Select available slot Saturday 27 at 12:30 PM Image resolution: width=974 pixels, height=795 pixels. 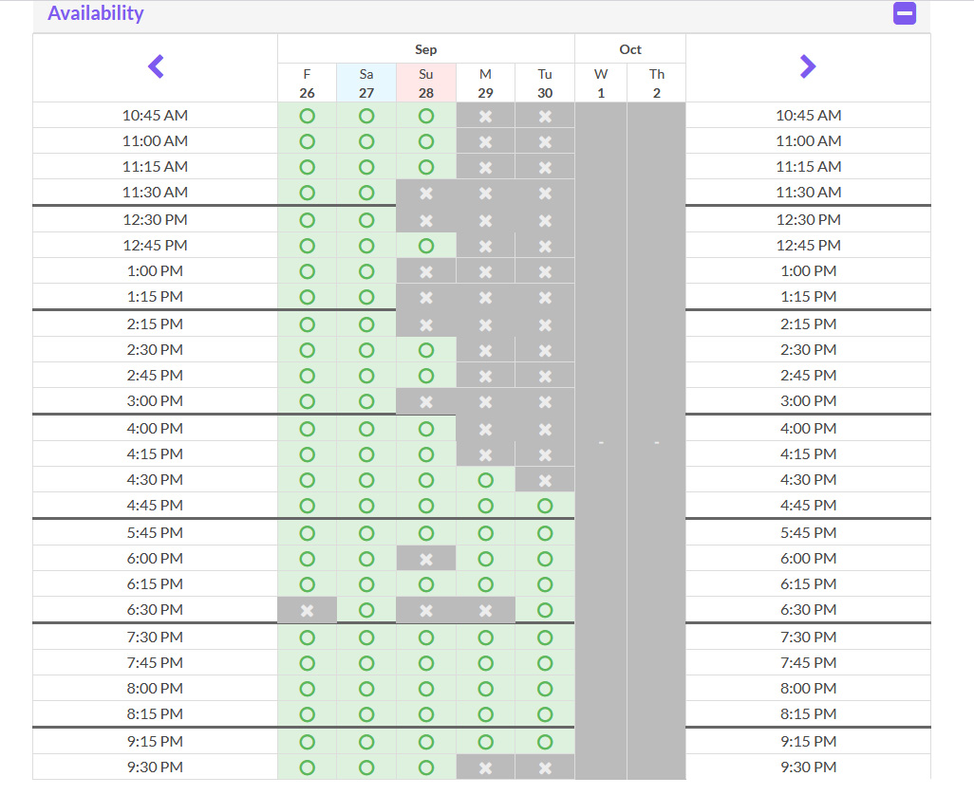tap(366, 220)
